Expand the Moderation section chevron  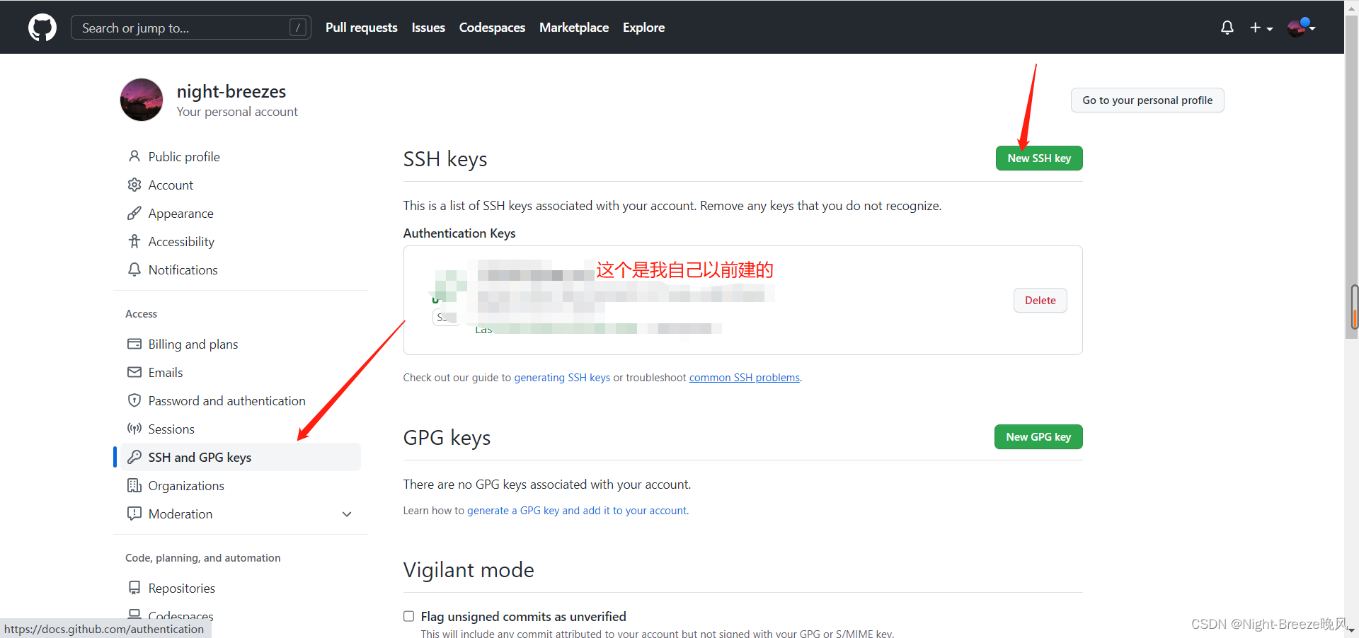(x=347, y=514)
